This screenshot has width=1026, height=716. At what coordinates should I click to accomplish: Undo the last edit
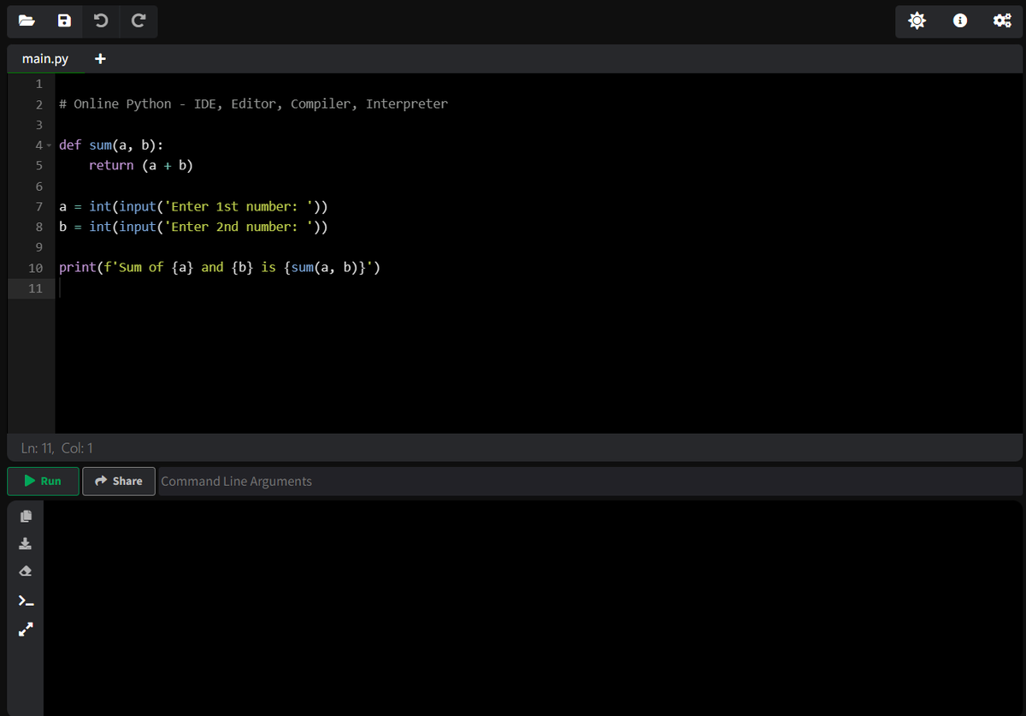point(101,21)
